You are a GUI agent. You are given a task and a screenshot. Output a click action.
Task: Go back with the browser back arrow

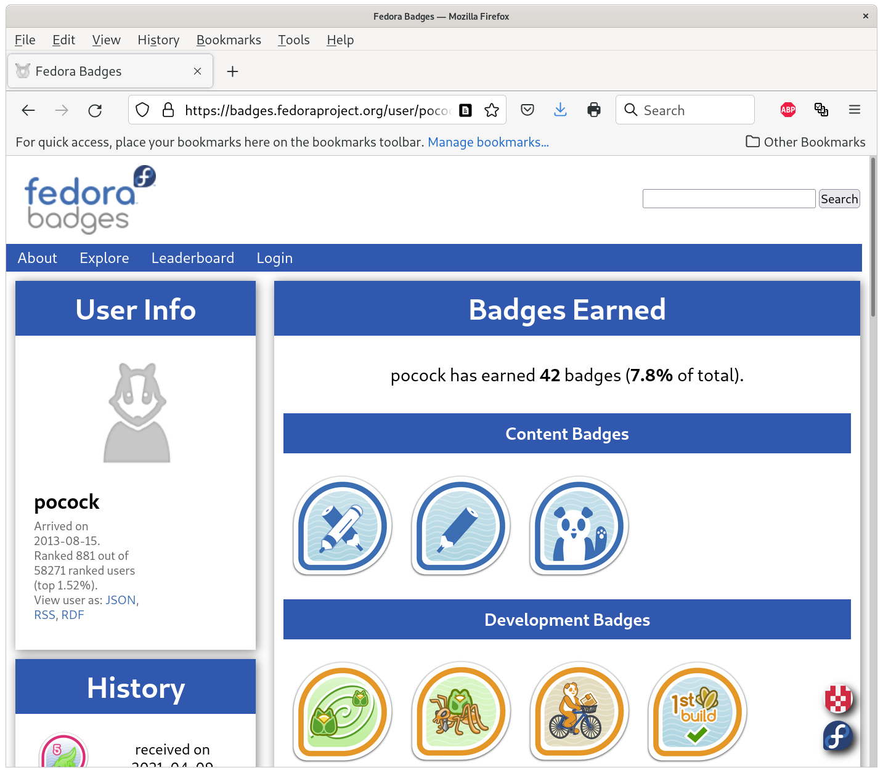click(x=28, y=110)
